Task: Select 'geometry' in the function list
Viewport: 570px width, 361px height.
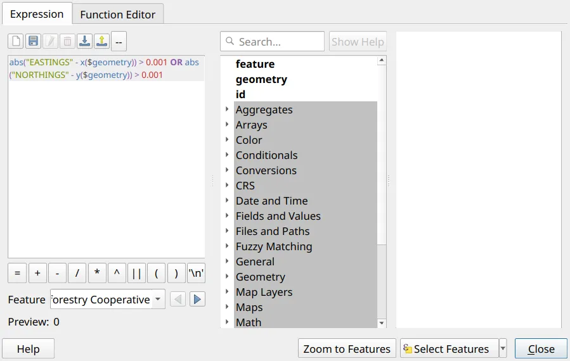Action: [x=261, y=79]
